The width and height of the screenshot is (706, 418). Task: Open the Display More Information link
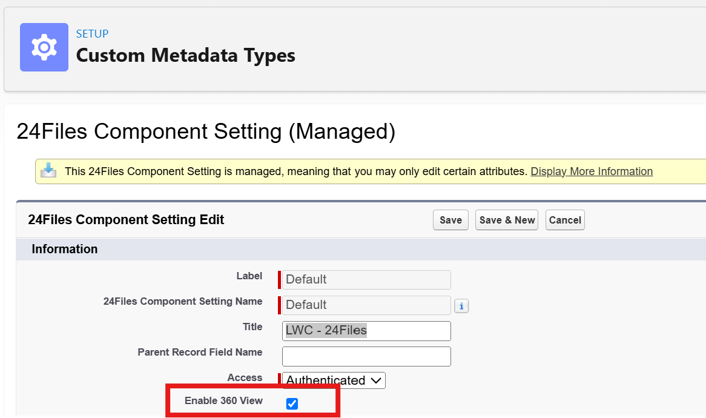pyautogui.click(x=592, y=171)
